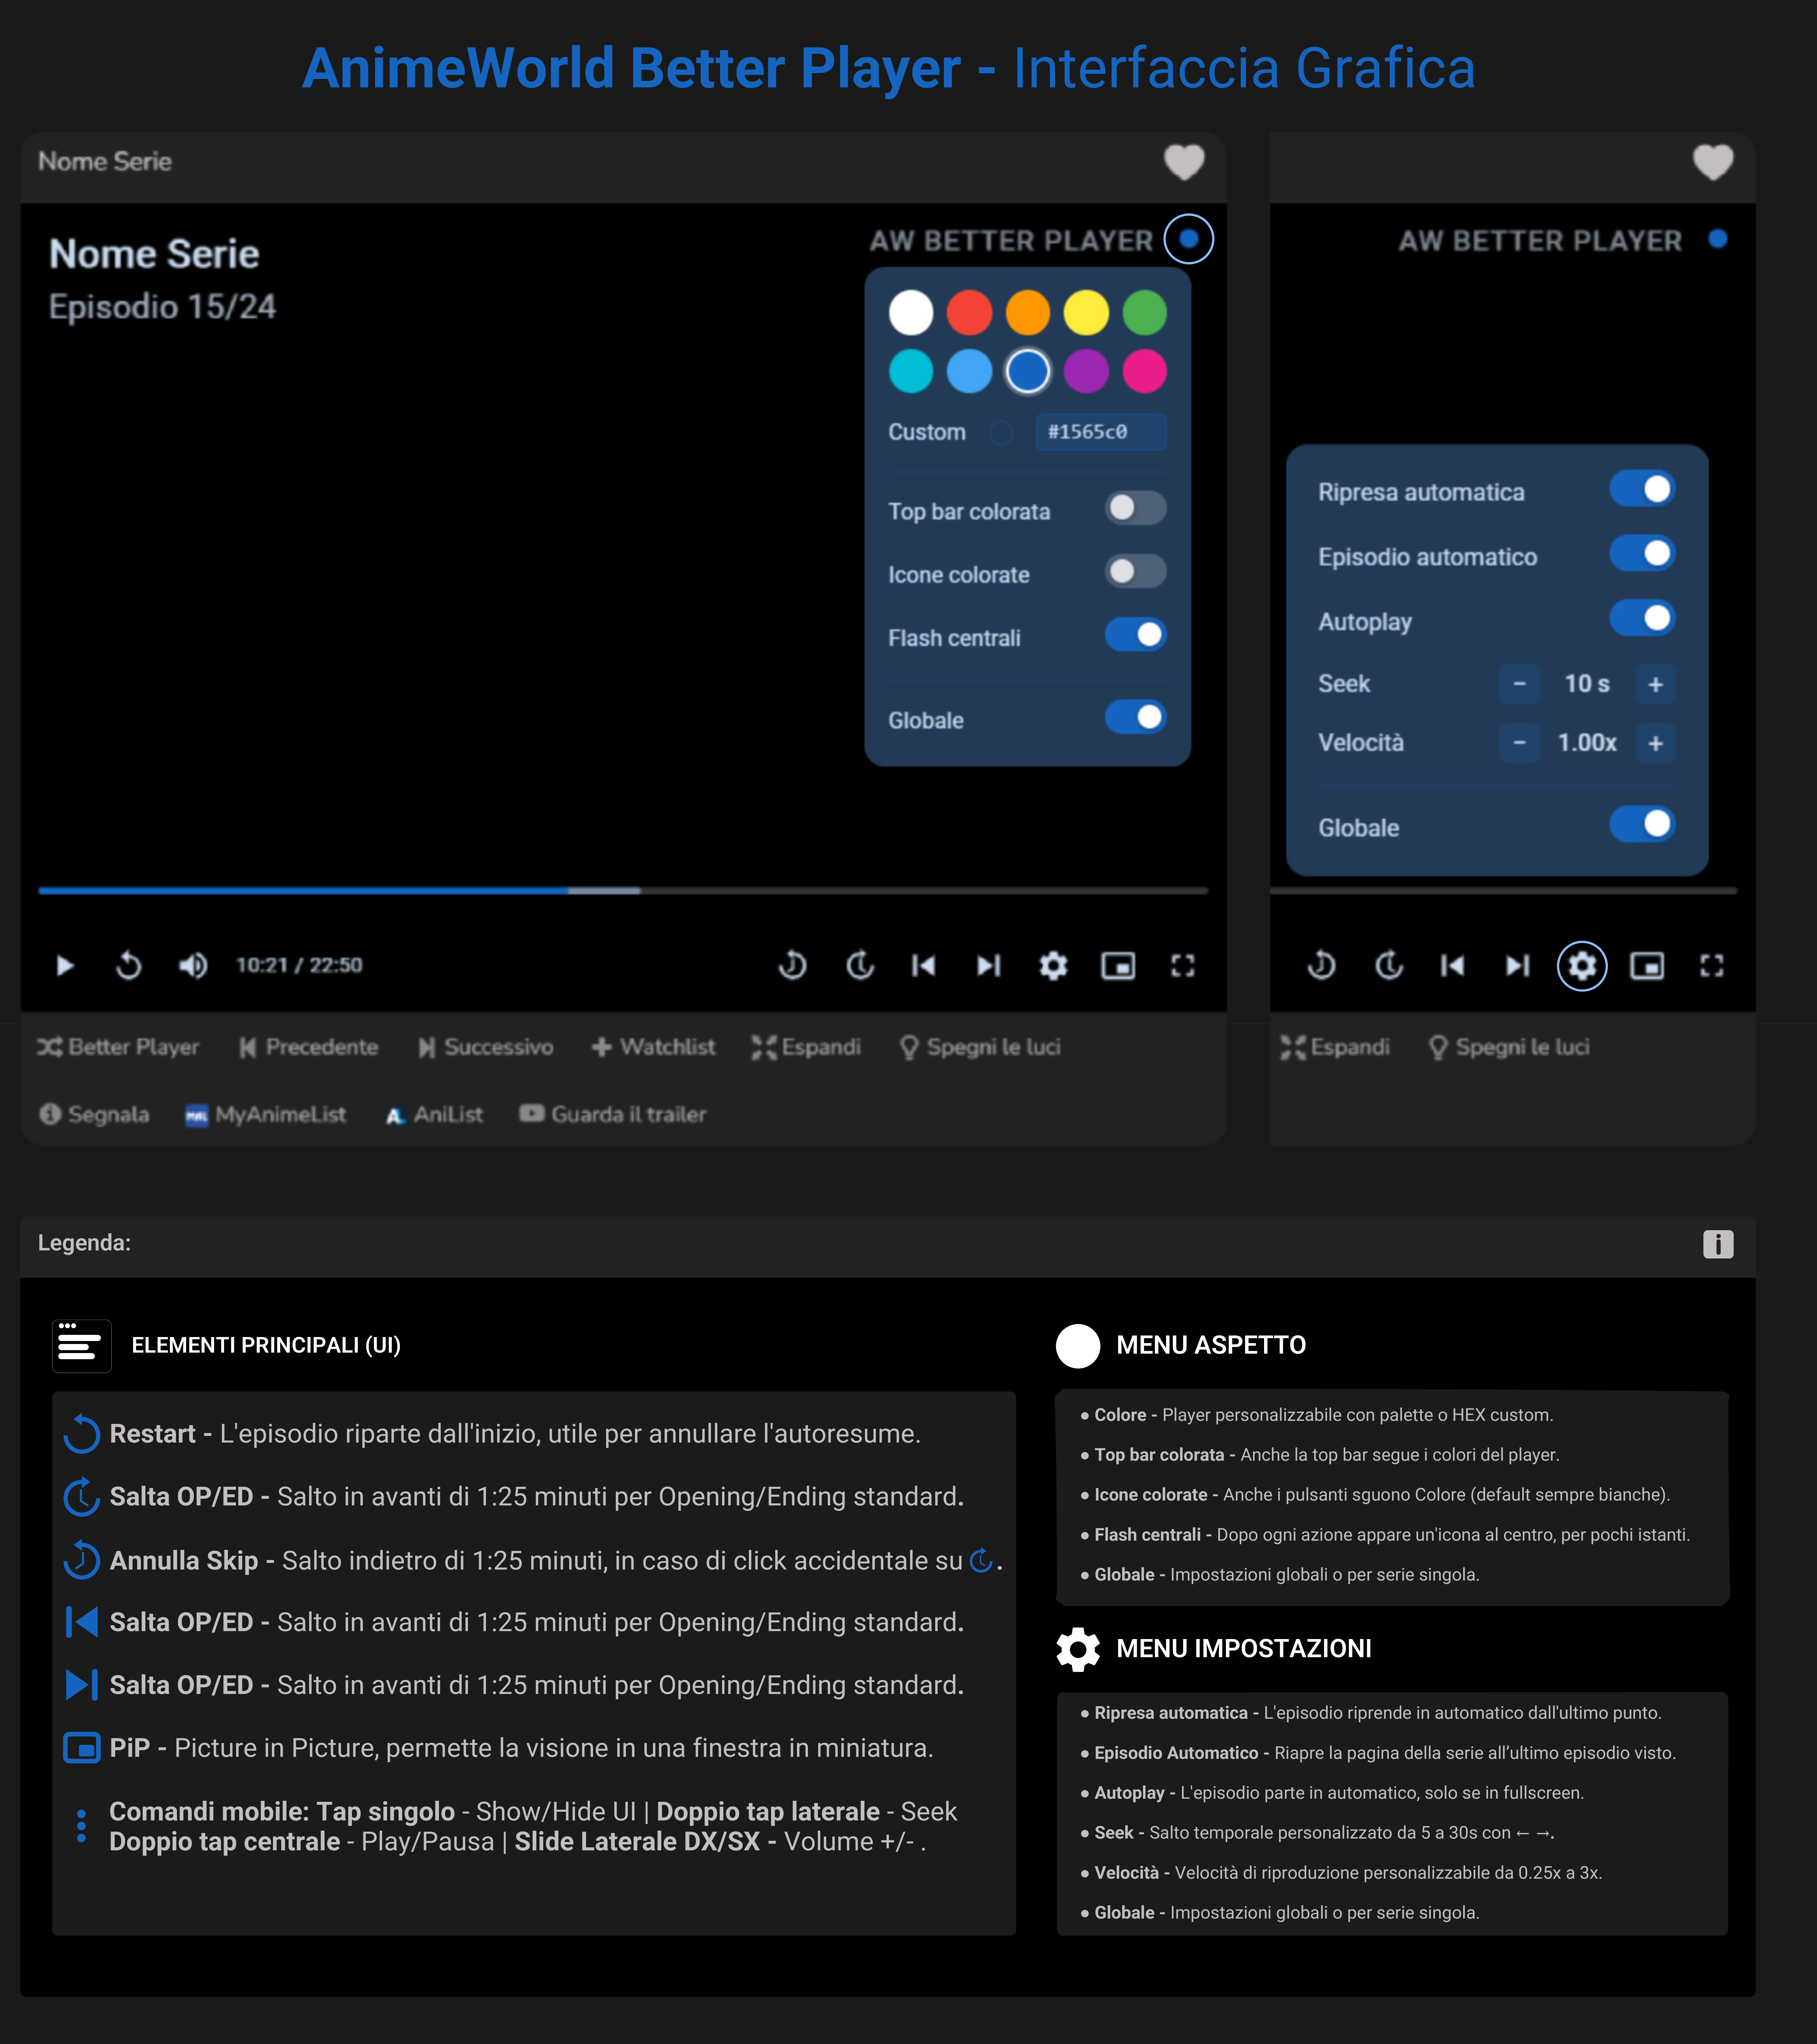Click the Better Player link
Viewport: 1817px width, 2044px height.
coord(118,1047)
